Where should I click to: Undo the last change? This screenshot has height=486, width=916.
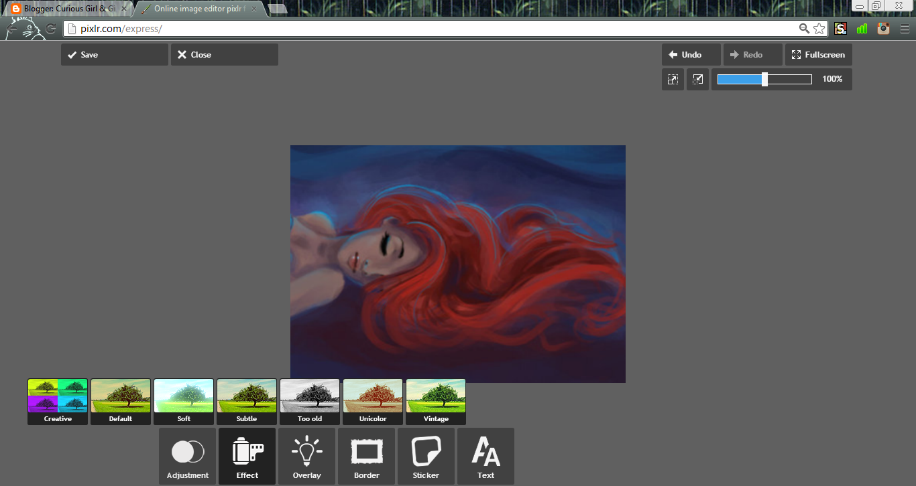pyautogui.click(x=691, y=55)
